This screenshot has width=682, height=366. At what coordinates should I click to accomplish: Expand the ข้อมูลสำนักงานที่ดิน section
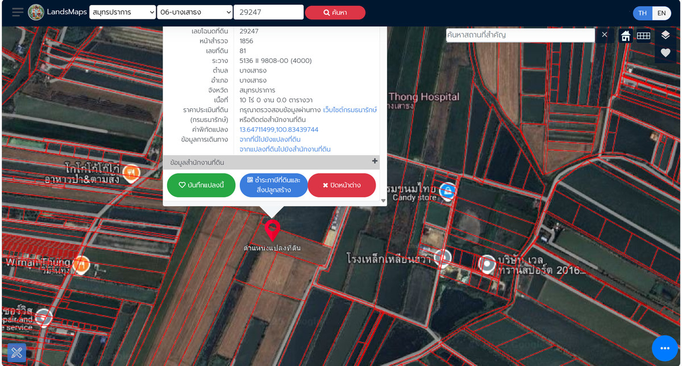[376, 162]
